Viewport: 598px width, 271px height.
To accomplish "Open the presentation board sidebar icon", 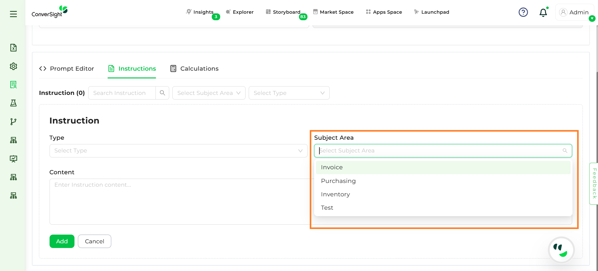I will 13,159.
